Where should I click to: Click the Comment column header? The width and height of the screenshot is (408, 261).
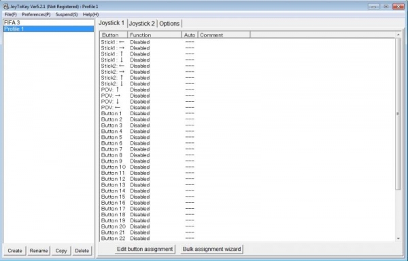pyautogui.click(x=224, y=35)
